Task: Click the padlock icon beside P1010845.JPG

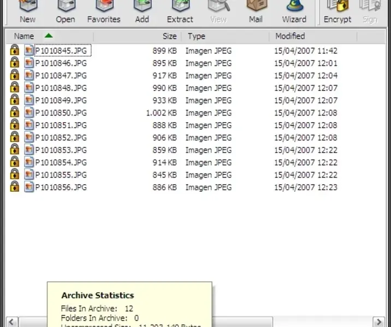Action: (15, 50)
